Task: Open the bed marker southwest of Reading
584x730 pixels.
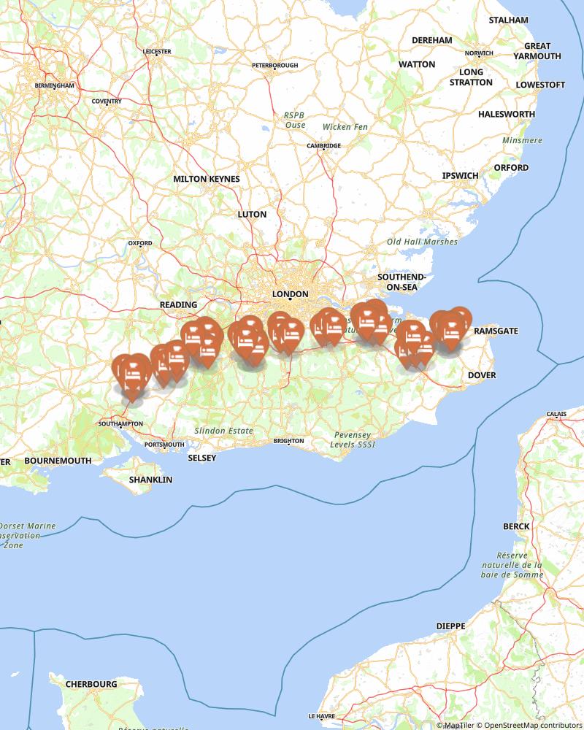Action: [x=177, y=358]
